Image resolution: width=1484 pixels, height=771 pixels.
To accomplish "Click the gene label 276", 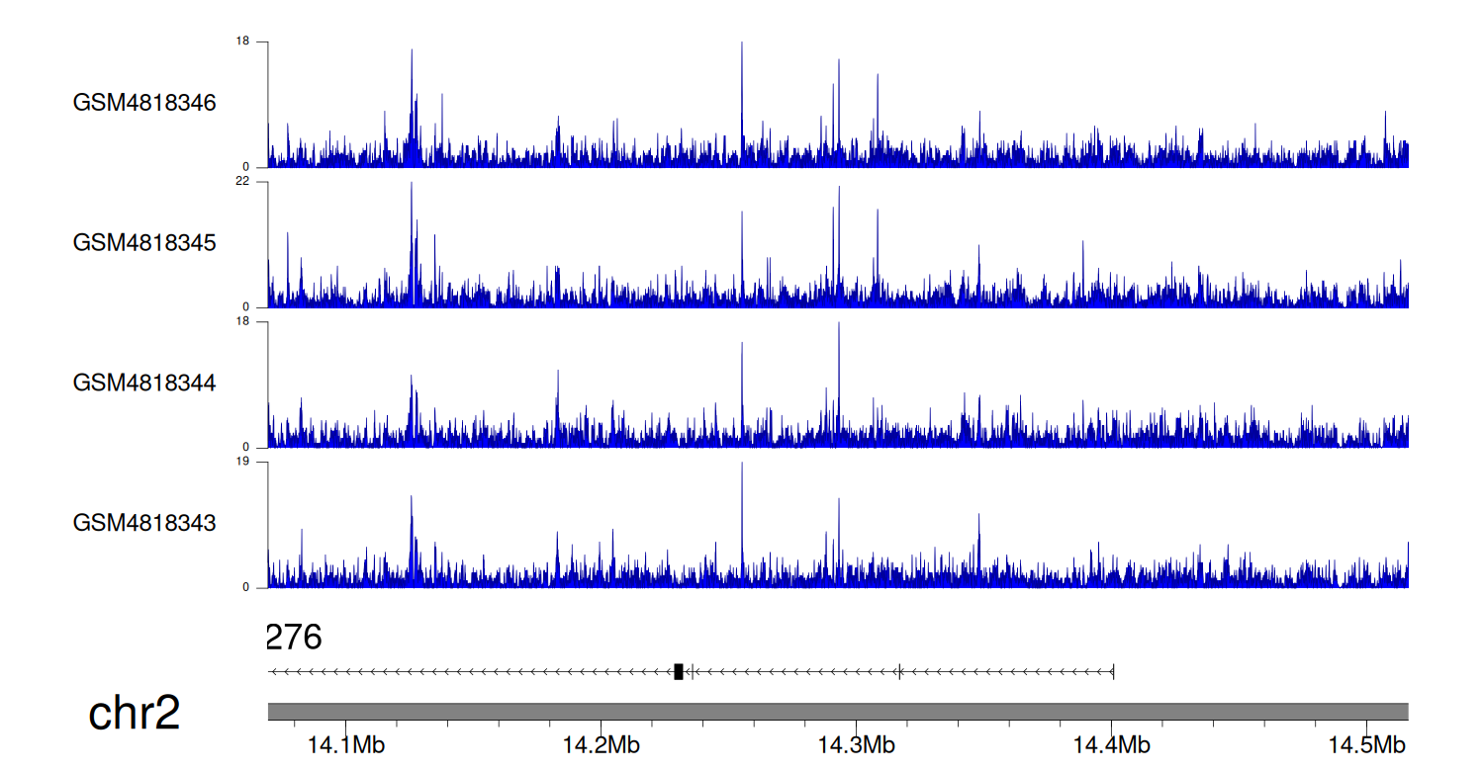I will point(294,638).
